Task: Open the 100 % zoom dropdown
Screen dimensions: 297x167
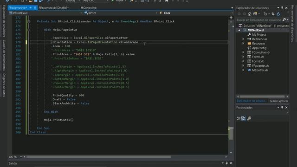Action: click(21, 157)
